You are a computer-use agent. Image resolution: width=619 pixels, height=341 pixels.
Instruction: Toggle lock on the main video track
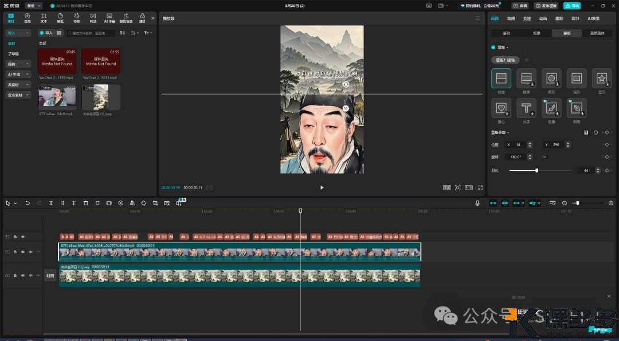(x=16, y=252)
